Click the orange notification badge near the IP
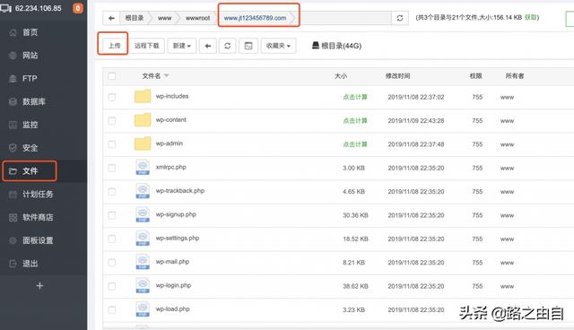574x330 pixels. pos(78,8)
